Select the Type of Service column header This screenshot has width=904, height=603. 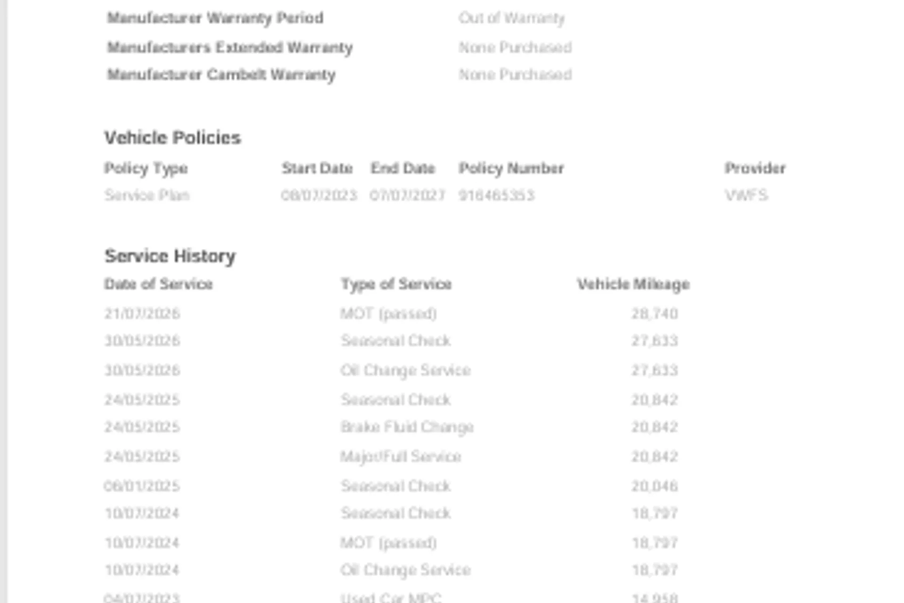pos(396,284)
